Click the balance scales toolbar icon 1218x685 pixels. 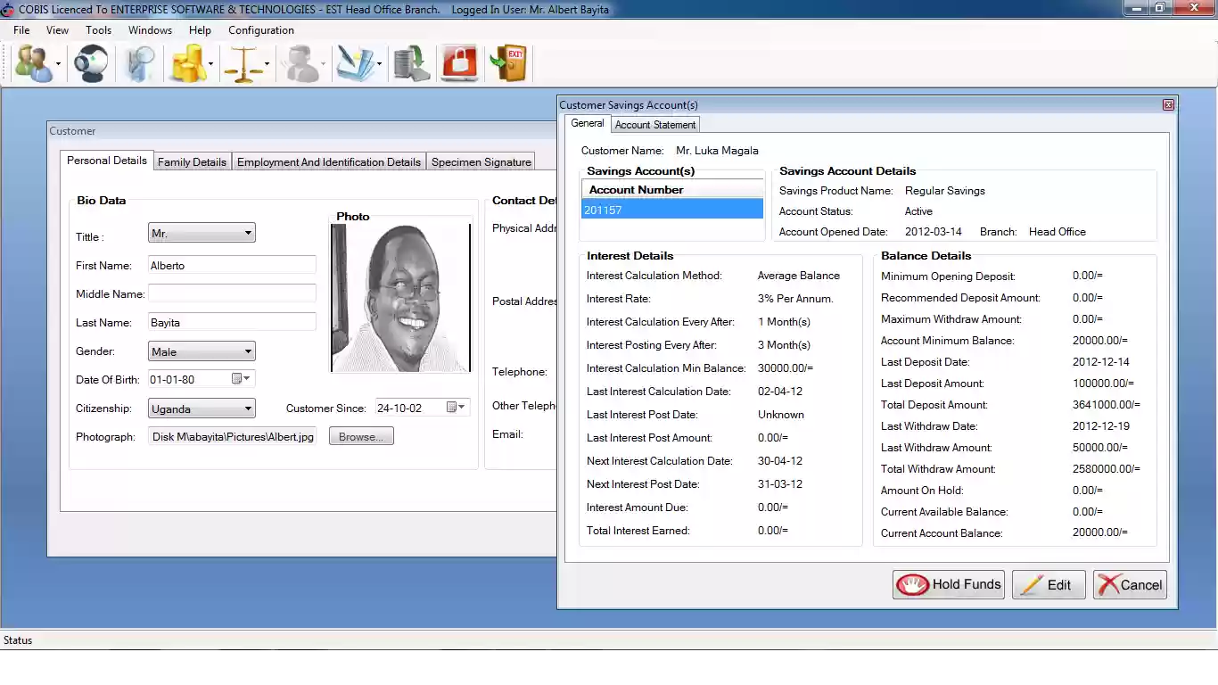(243, 63)
